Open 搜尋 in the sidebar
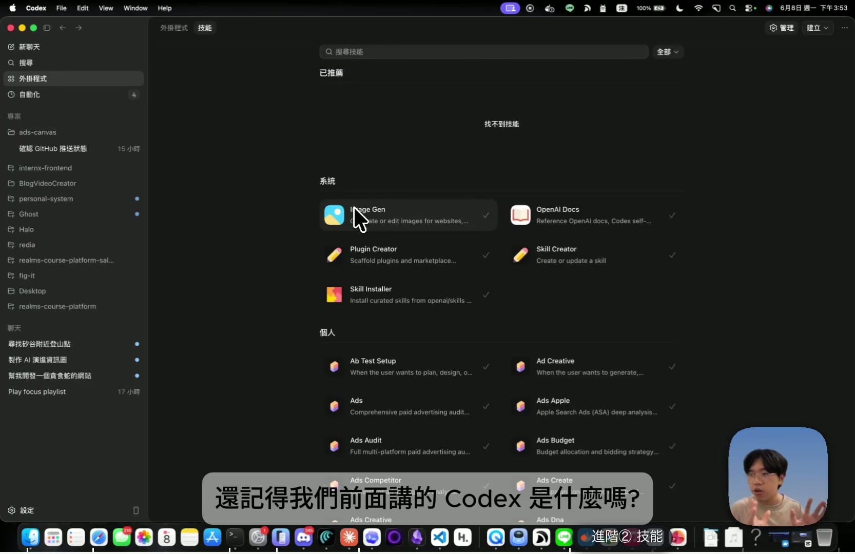This screenshot has height=554, width=855. tap(73, 63)
